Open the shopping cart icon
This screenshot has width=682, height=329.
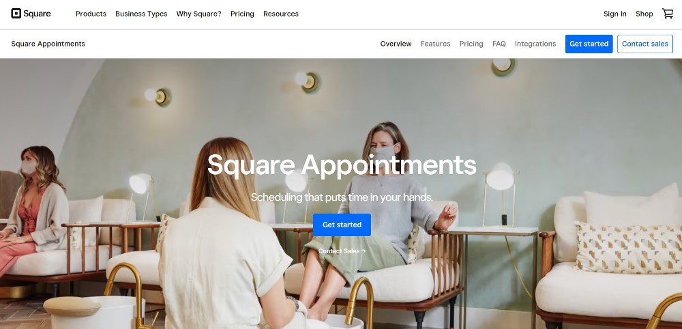[668, 14]
